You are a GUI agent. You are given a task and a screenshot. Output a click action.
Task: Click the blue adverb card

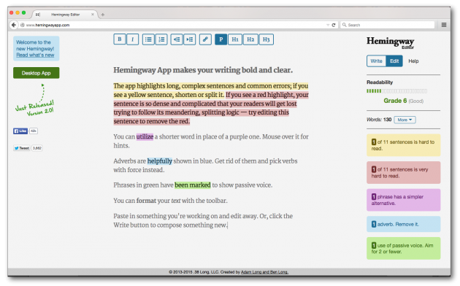point(403,224)
